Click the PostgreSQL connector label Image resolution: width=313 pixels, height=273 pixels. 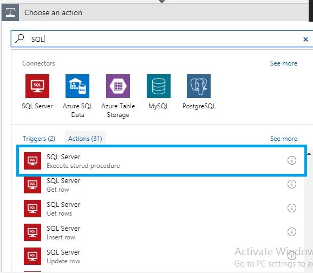tap(199, 106)
